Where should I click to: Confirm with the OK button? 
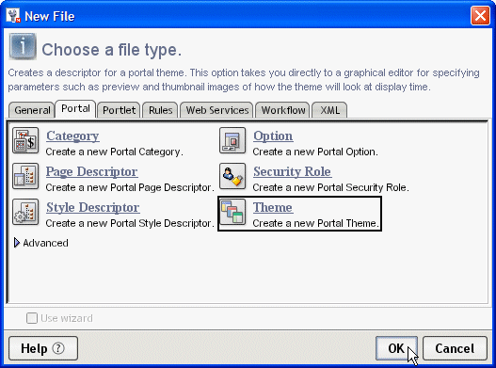(396, 348)
